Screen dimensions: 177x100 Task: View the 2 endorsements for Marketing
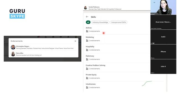click(x=95, y=41)
